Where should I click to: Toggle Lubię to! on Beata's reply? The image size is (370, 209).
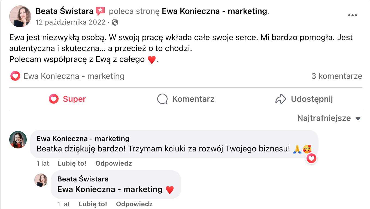click(93, 204)
